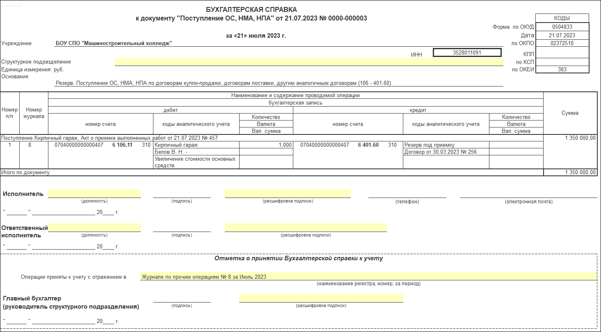The height and width of the screenshot is (332, 601).
Task: Click the credit account 6 401.60
Action: point(368,145)
